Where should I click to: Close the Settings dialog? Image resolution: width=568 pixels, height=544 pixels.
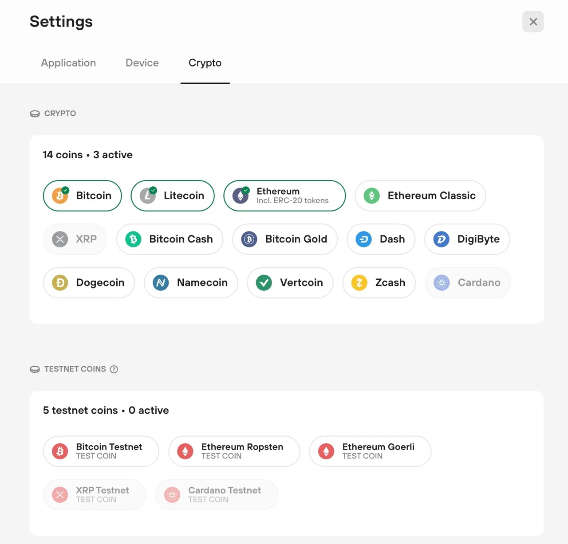[533, 22]
